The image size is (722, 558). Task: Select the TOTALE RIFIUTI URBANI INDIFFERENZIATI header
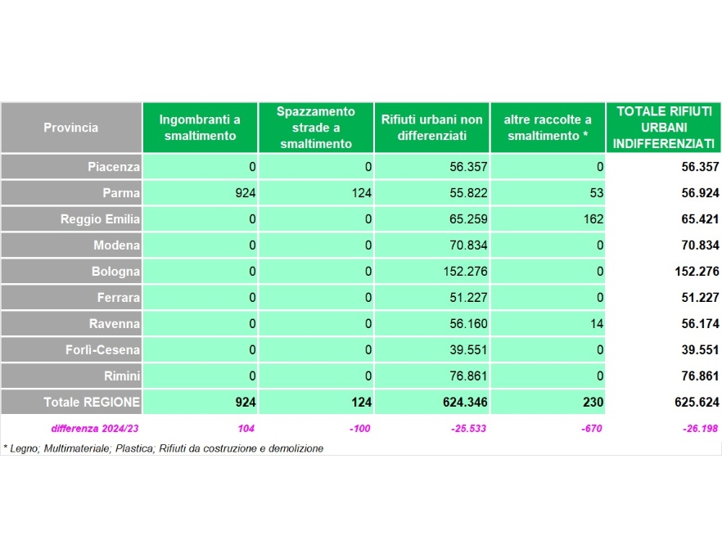pos(664,128)
